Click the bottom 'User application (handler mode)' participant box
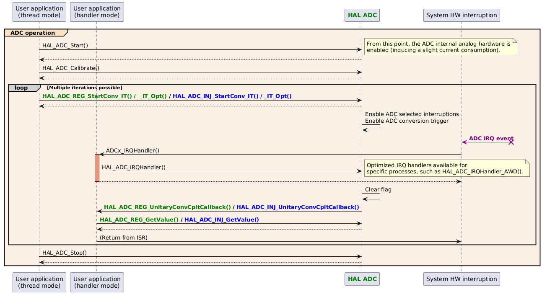Screen dimensions: 542x294 (x=97, y=281)
